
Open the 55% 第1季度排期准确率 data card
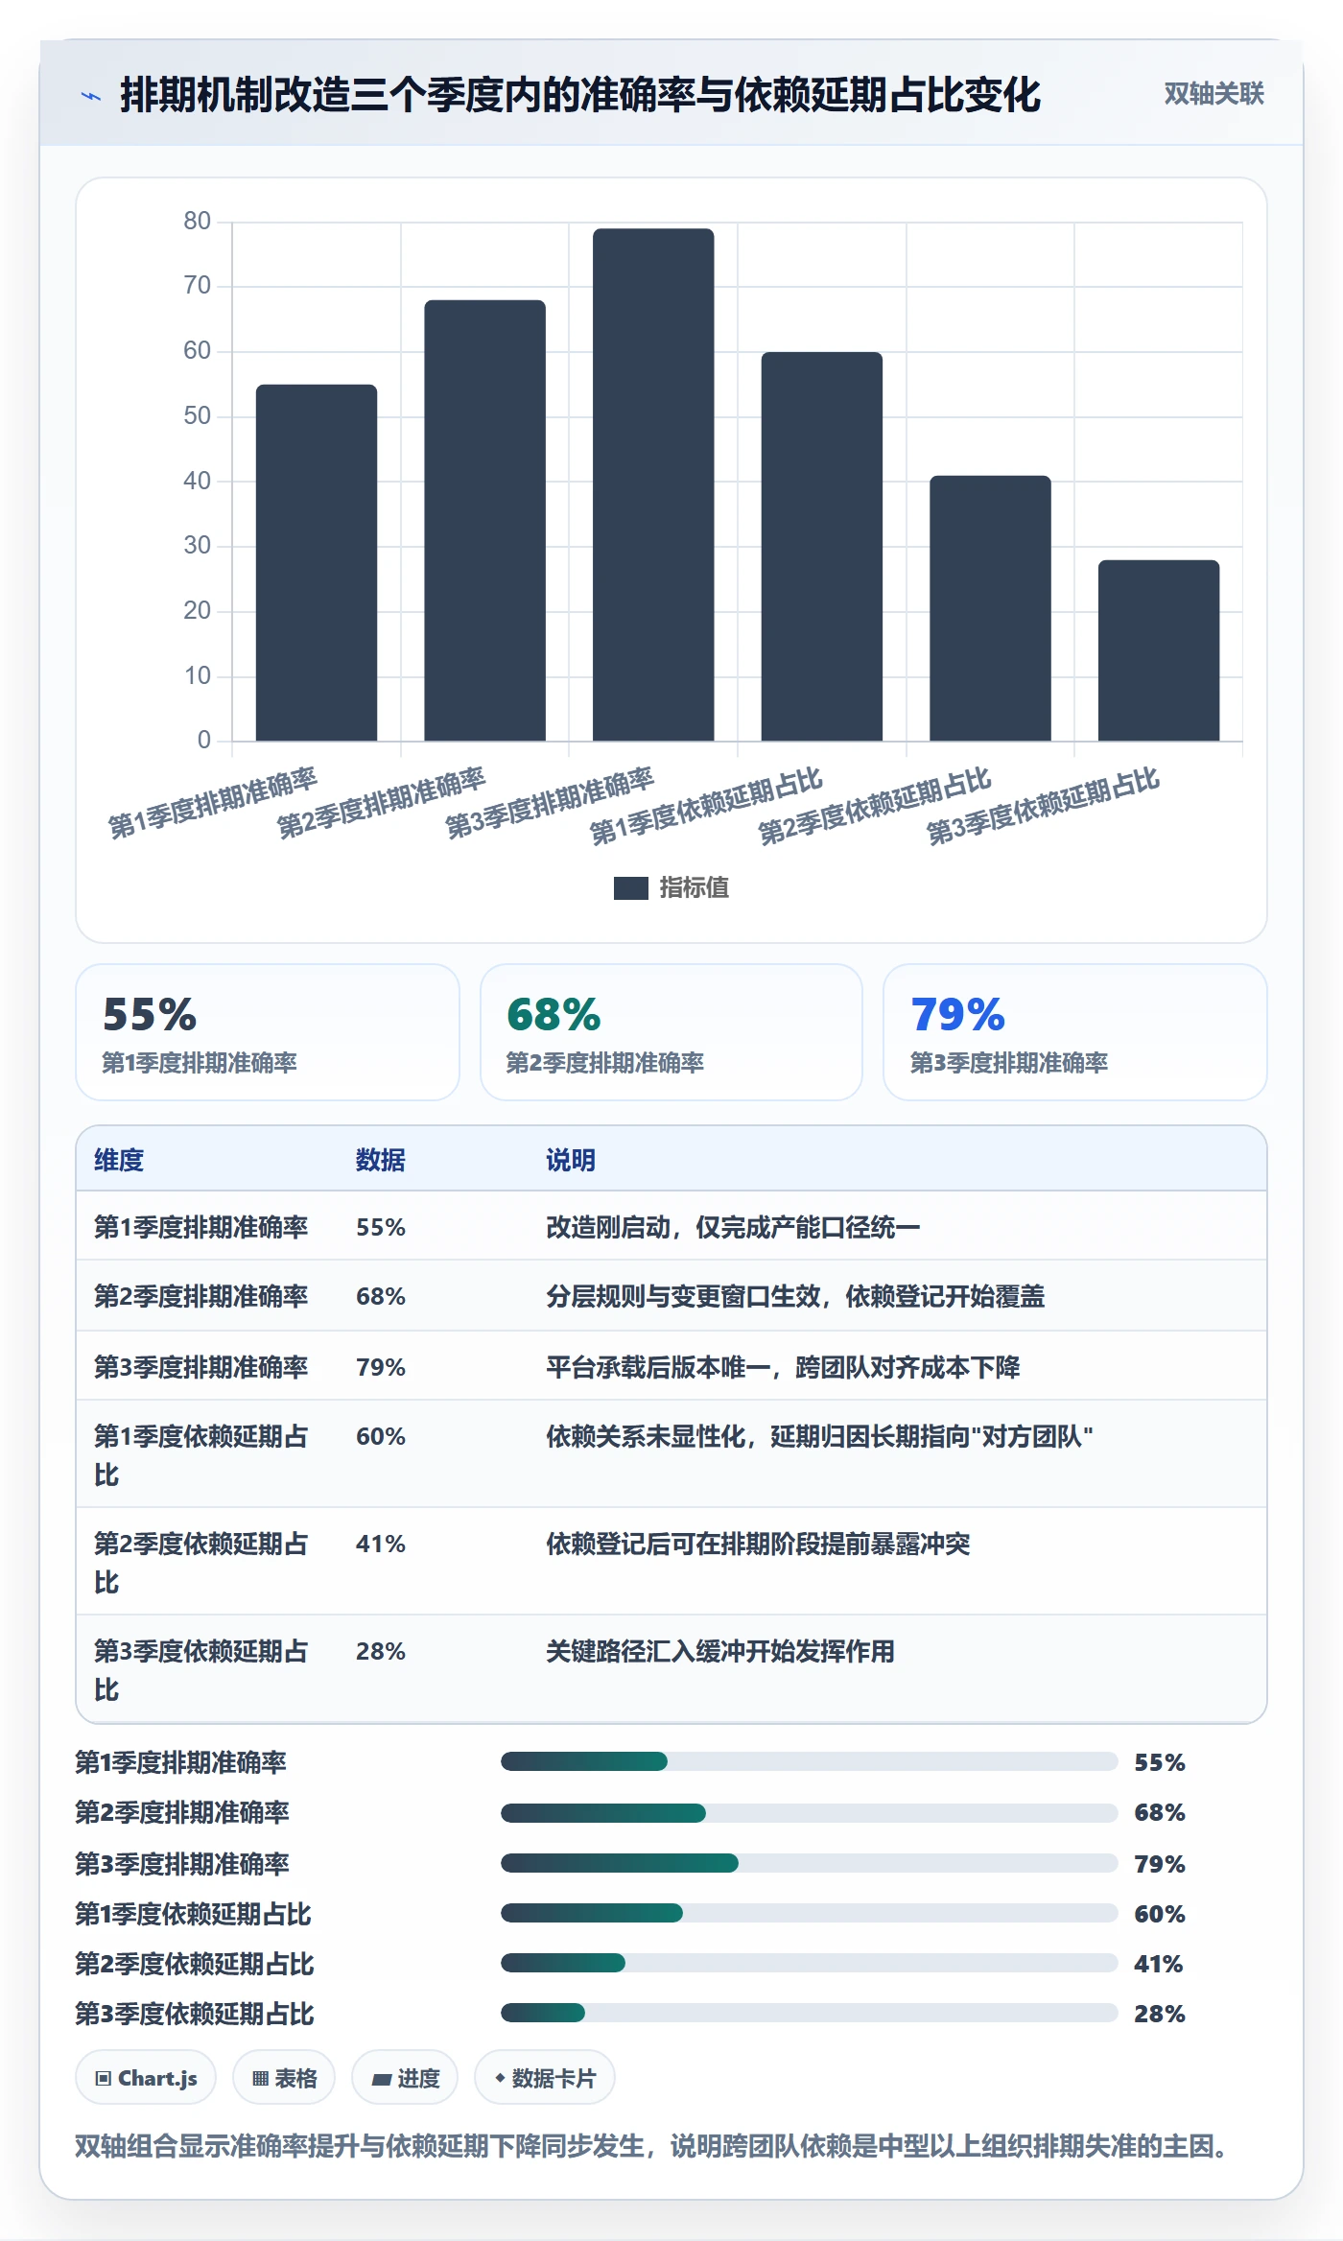(x=268, y=1032)
